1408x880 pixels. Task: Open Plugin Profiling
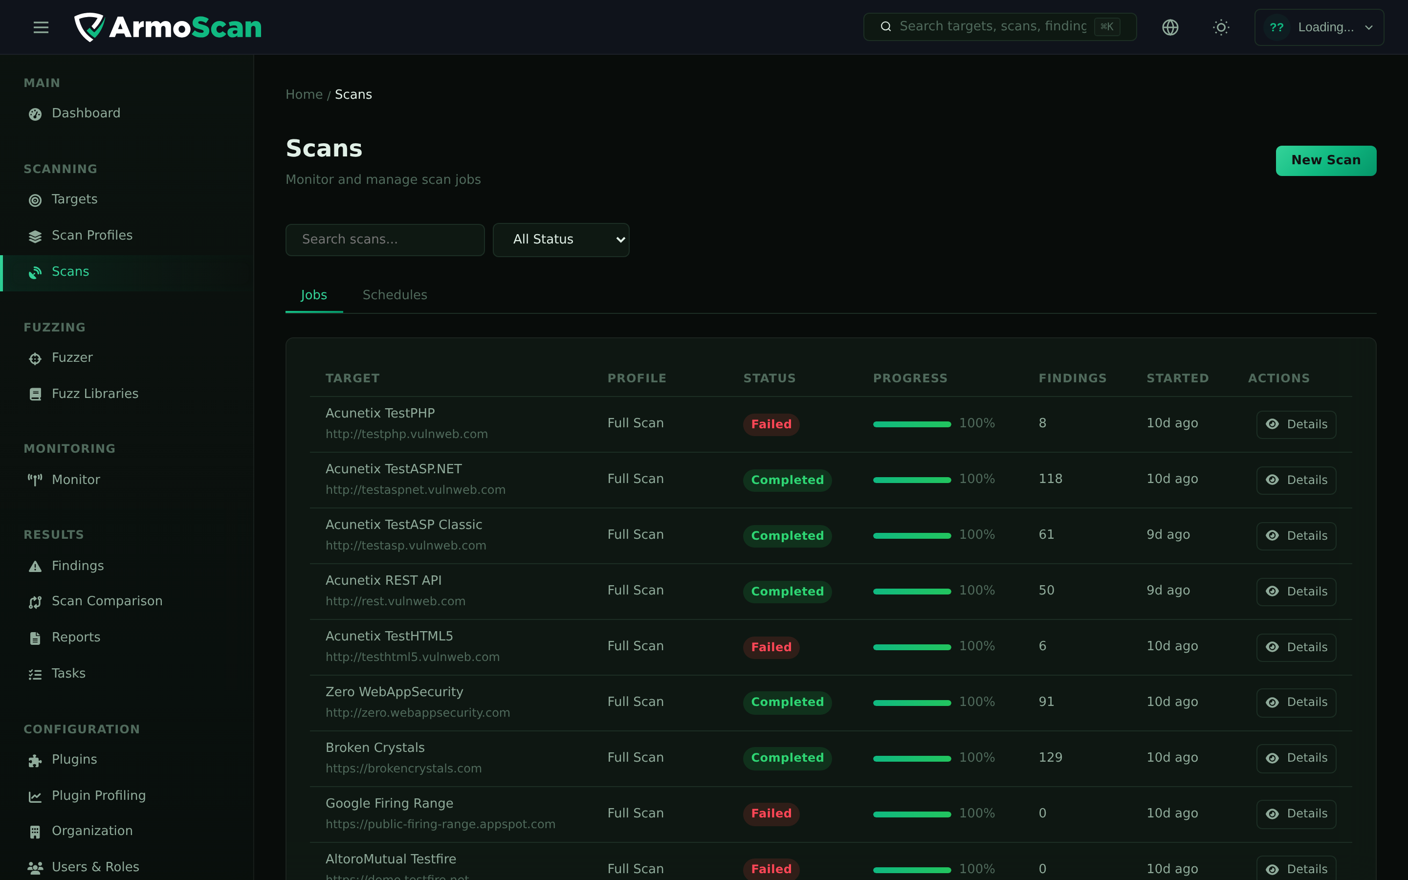[127, 795]
